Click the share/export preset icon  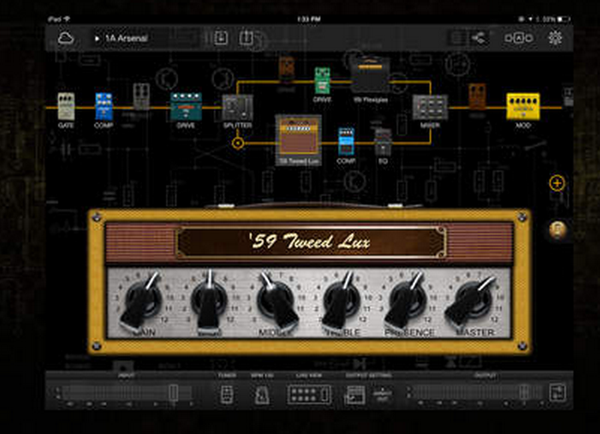(246, 38)
